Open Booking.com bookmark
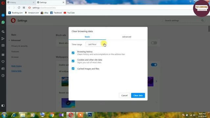This screenshot has height=118, width=210. point(15,13)
